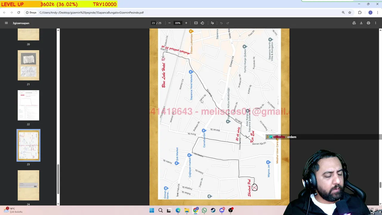Click the Sherlock Pub map label

(x=249, y=188)
